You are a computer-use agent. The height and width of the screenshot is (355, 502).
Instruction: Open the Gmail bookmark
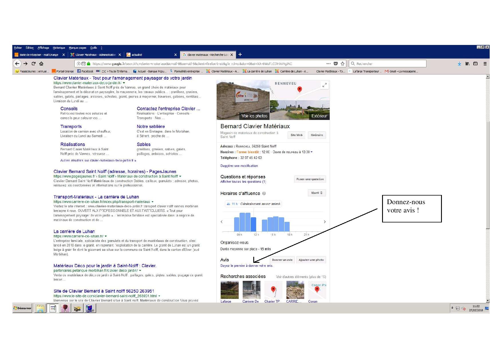point(401,71)
